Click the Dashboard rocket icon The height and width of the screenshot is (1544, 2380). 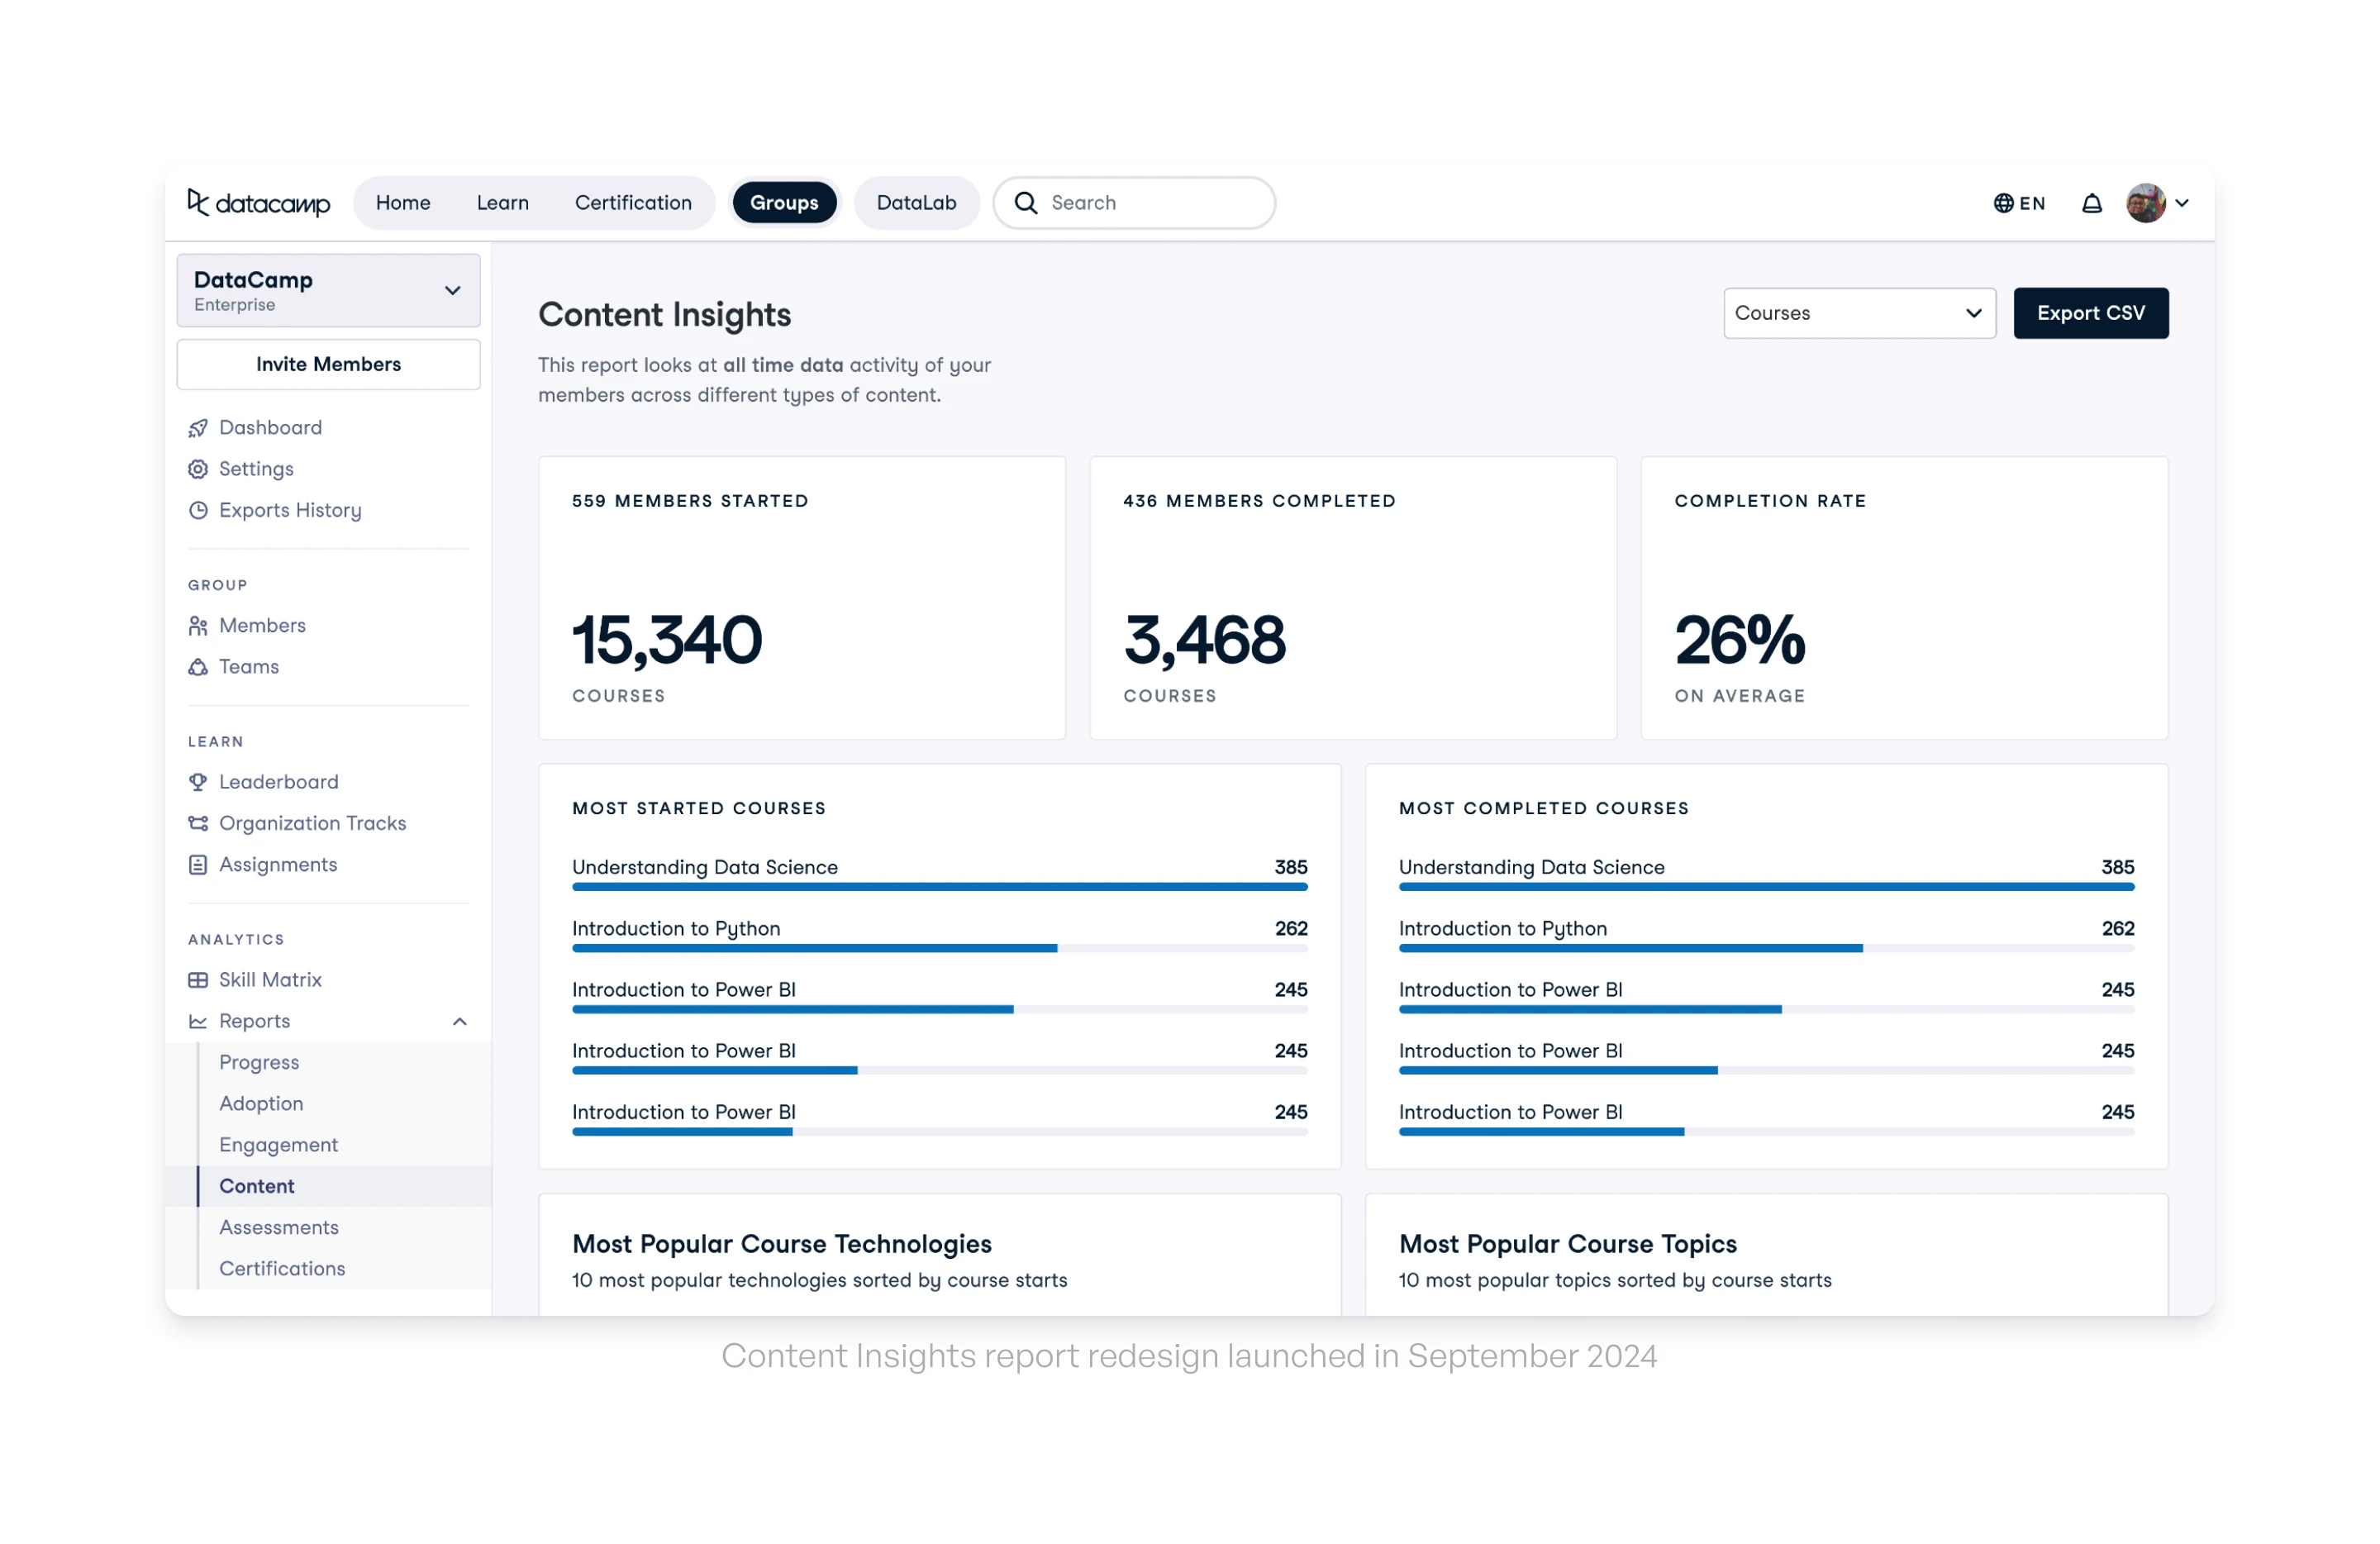[x=198, y=428]
